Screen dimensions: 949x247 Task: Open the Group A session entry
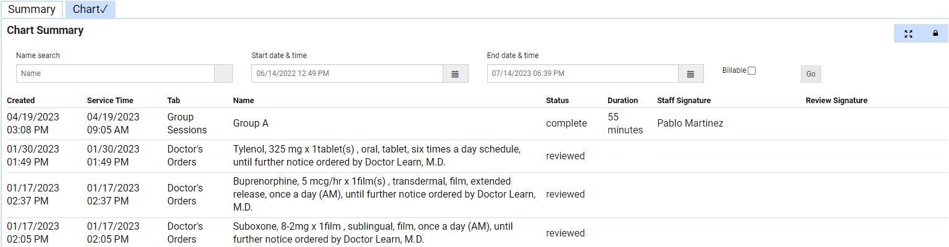tap(251, 124)
